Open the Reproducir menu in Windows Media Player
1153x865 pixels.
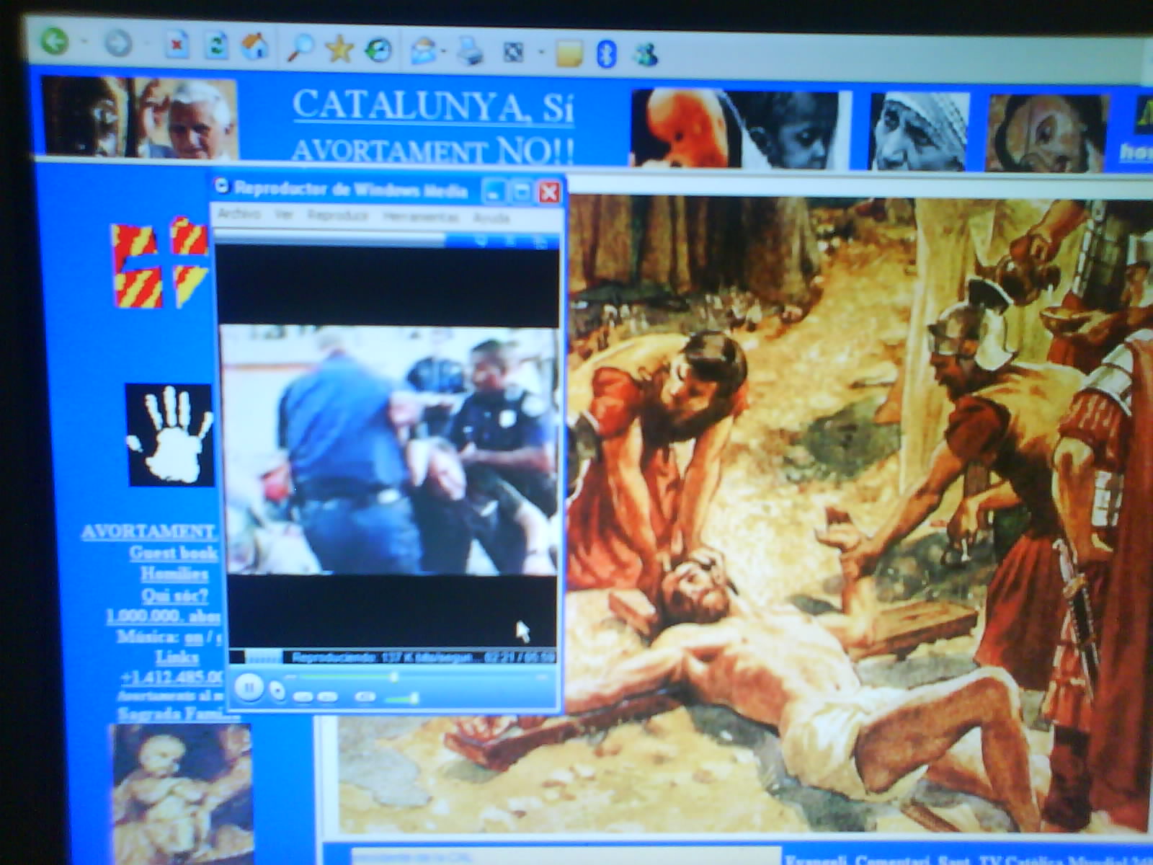click(337, 216)
